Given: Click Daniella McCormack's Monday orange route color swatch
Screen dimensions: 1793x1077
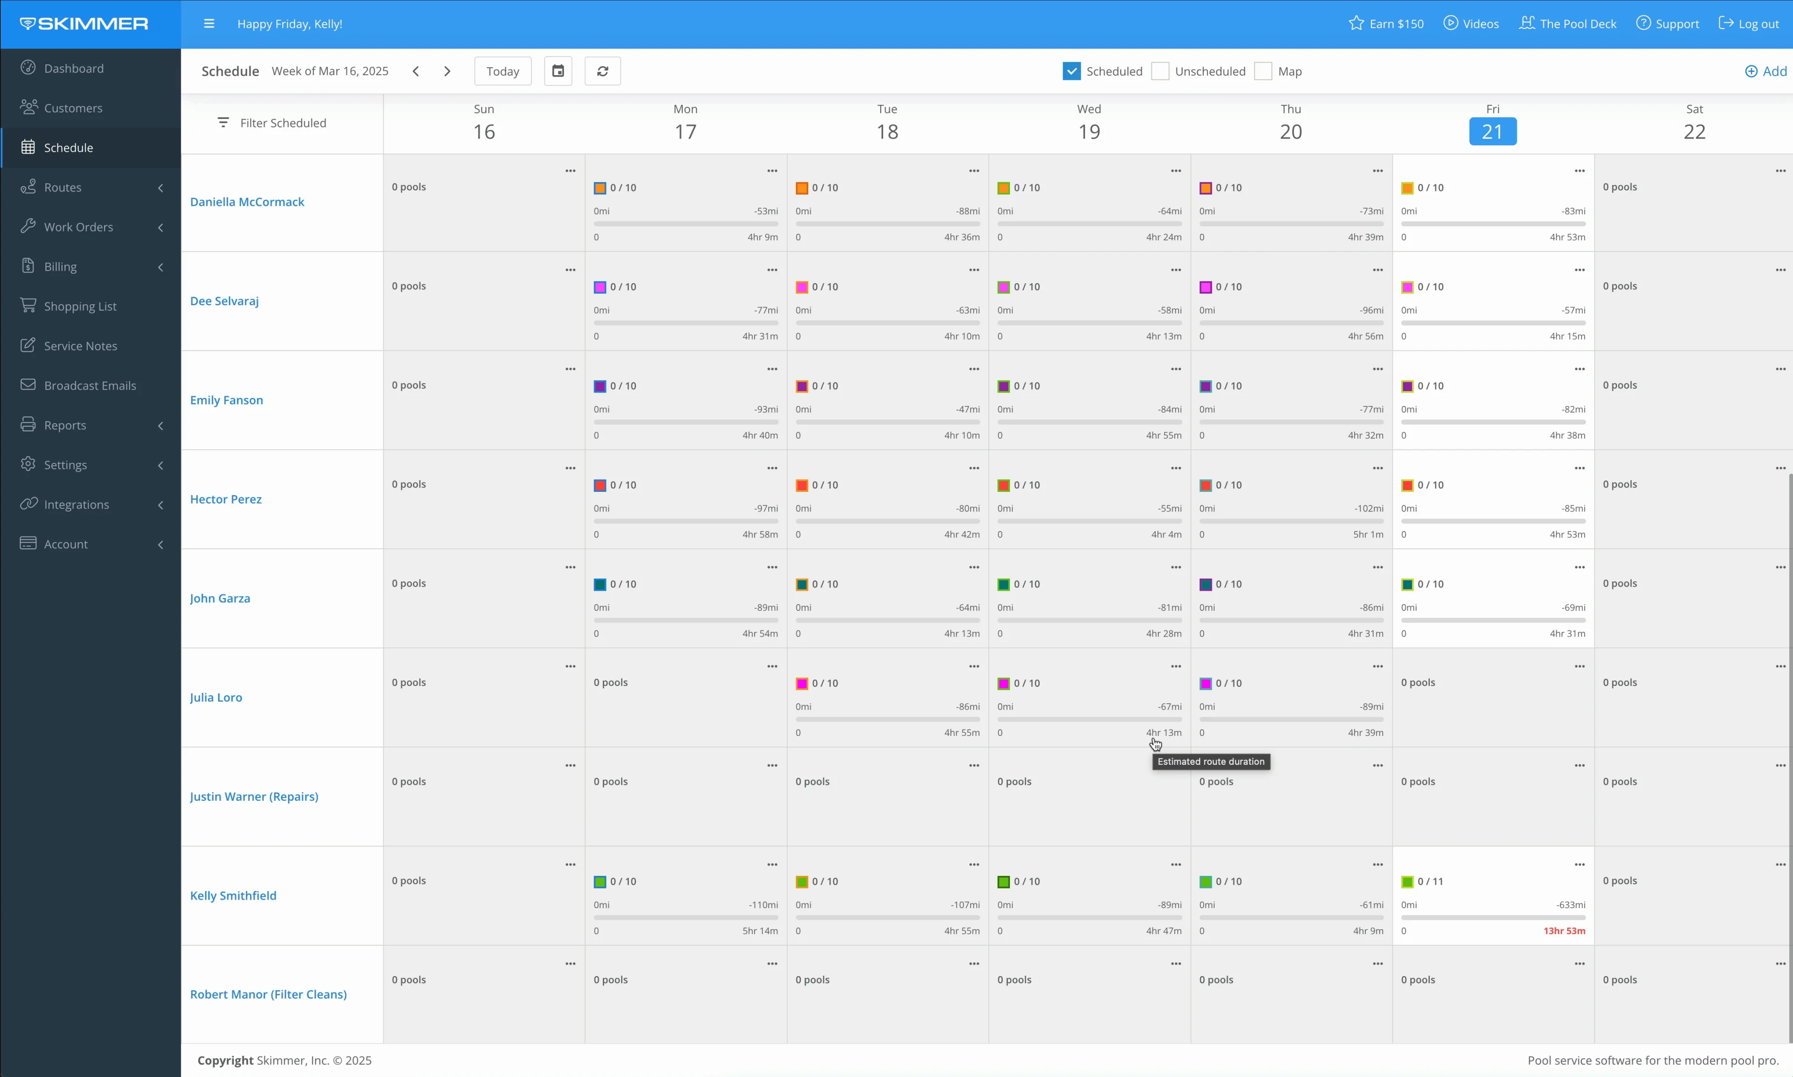Looking at the screenshot, I should coord(600,188).
